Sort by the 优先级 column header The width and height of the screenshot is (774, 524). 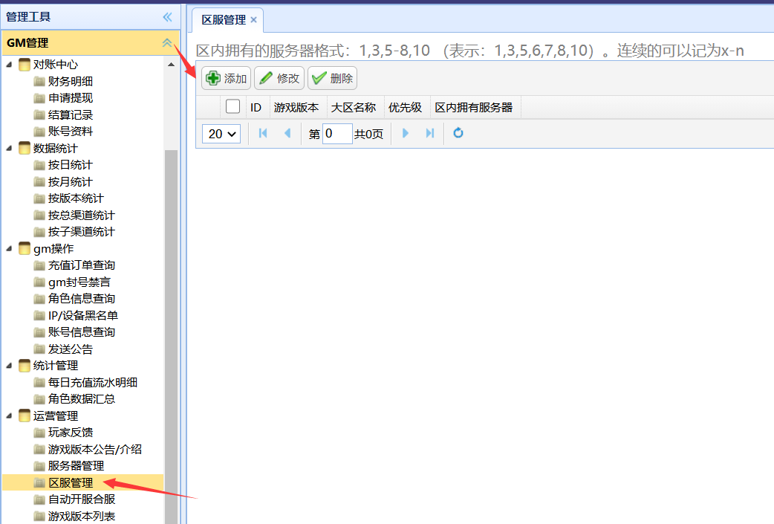pyautogui.click(x=405, y=107)
